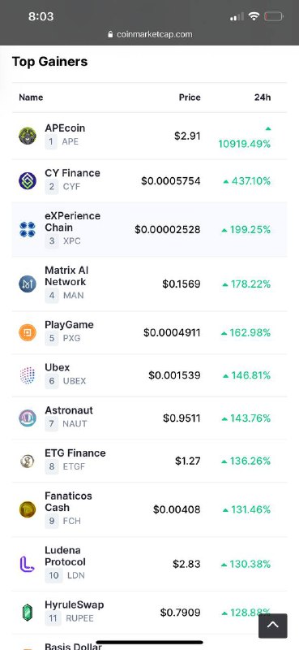The width and height of the screenshot is (299, 650).
Task: Tap the APEcoin logo icon
Action: click(28, 136)
